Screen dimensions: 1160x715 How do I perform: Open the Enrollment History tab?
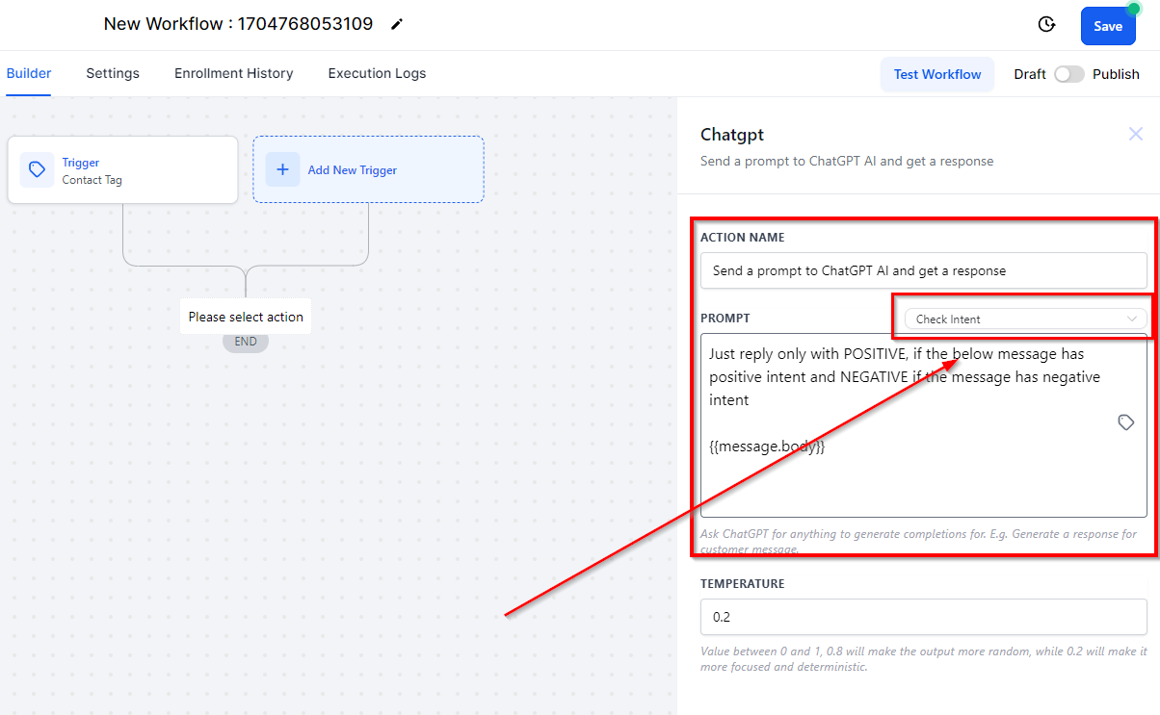coord(234,73)
